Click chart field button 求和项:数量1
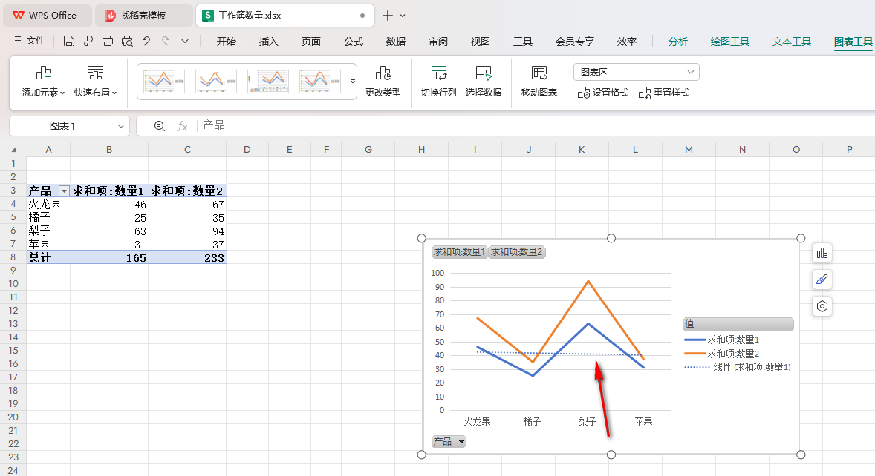Screen dimensions: 875x476 (460, 252)
